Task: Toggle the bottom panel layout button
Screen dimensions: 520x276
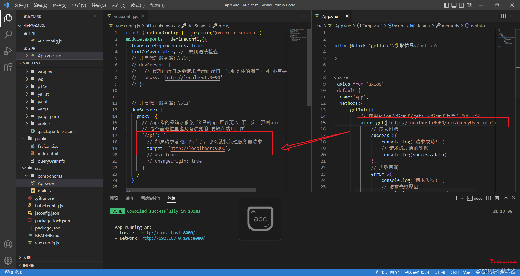Action: pos(454,5)
